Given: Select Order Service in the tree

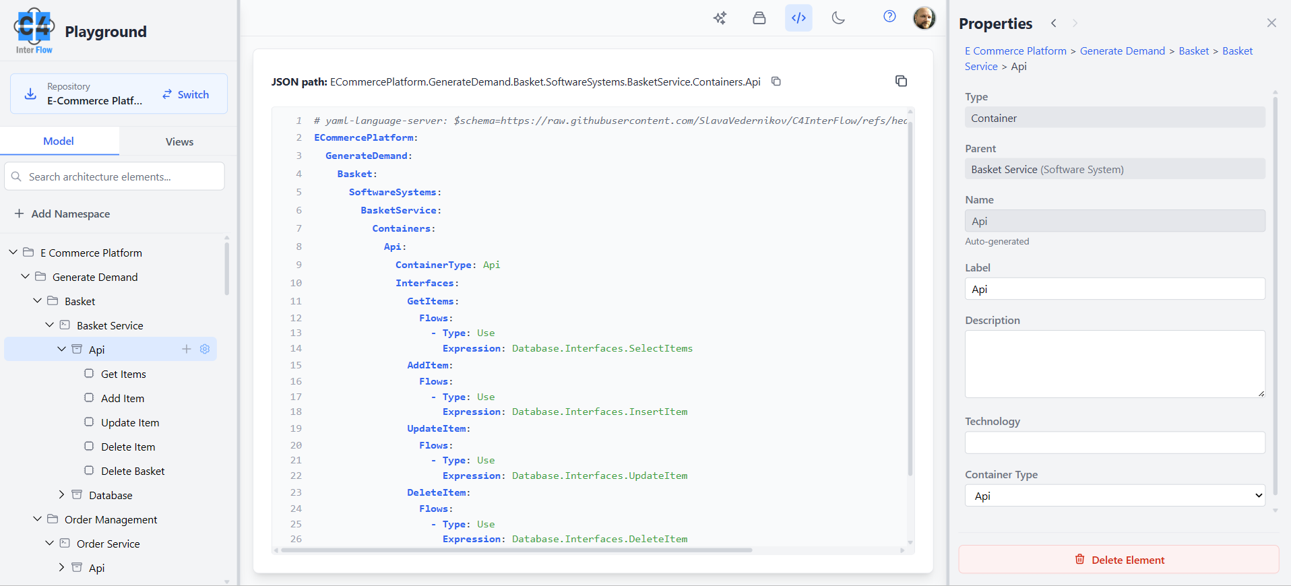Looking at the screenshot, I should [108, 544].
